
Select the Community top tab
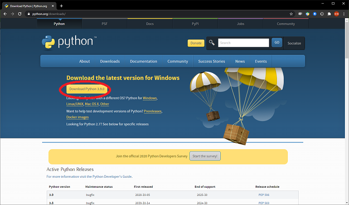coord(286,24)
